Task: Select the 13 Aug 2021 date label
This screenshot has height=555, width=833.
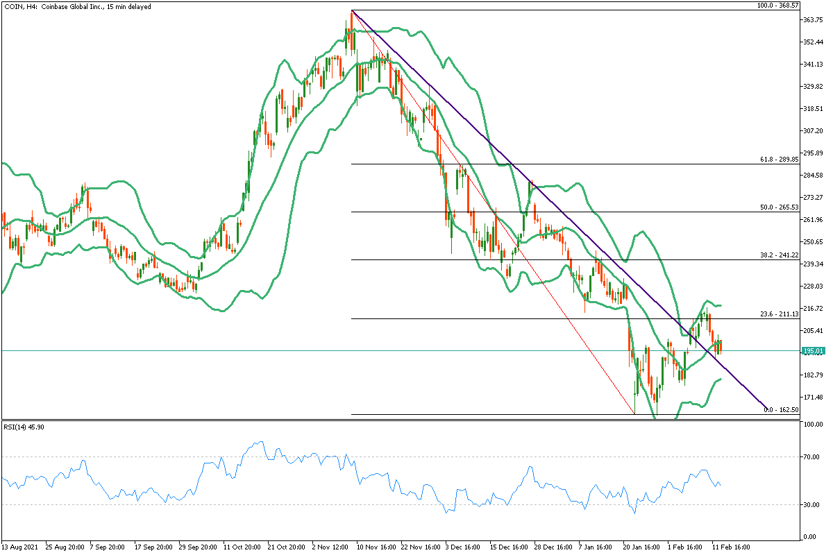Action: tap(21, 547)
